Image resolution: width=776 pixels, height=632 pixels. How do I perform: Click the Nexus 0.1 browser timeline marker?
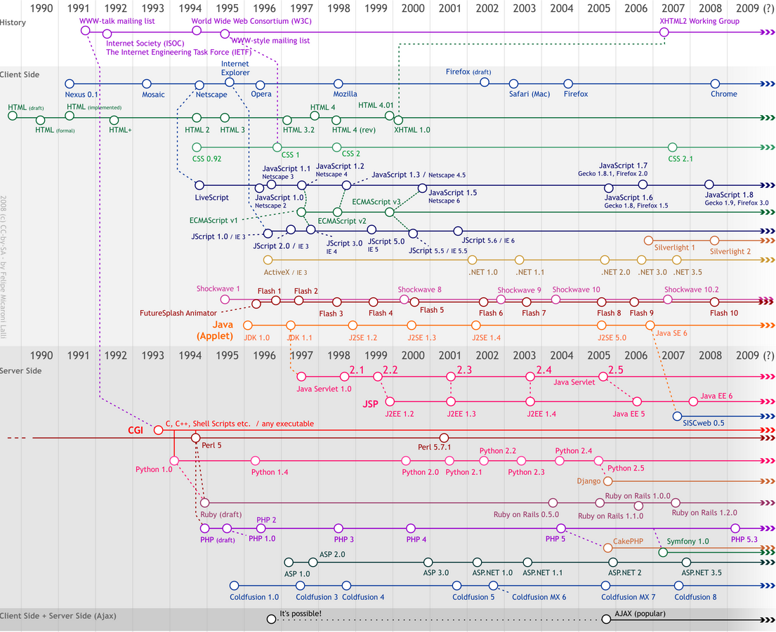[70, 84]
